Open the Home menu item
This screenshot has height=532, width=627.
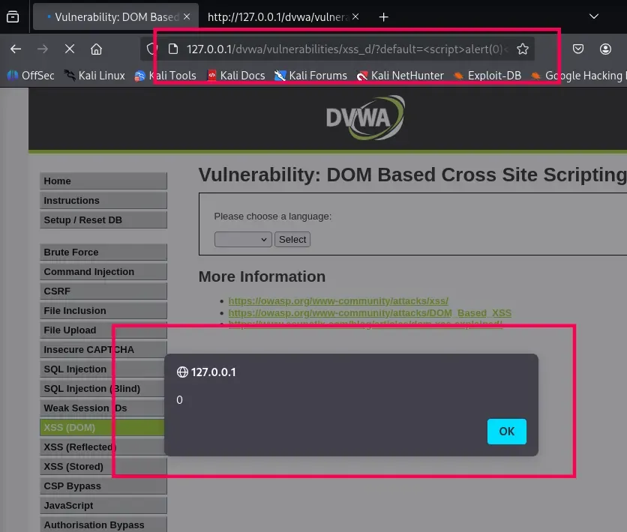click(x=103, y=181)
